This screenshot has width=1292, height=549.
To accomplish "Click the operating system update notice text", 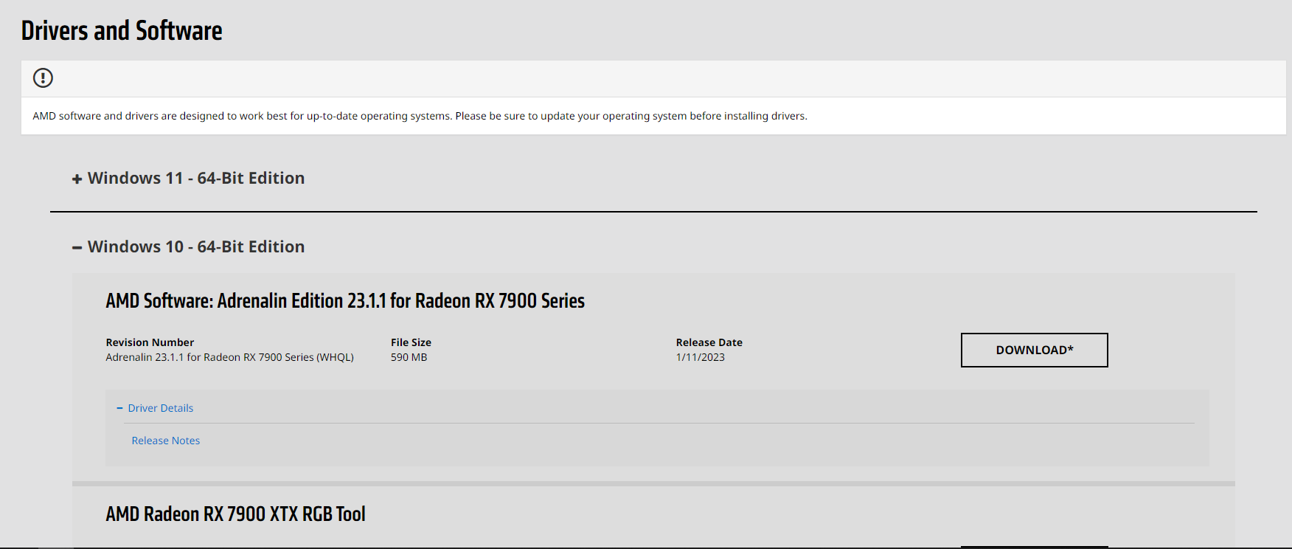I will coord(420,116).
